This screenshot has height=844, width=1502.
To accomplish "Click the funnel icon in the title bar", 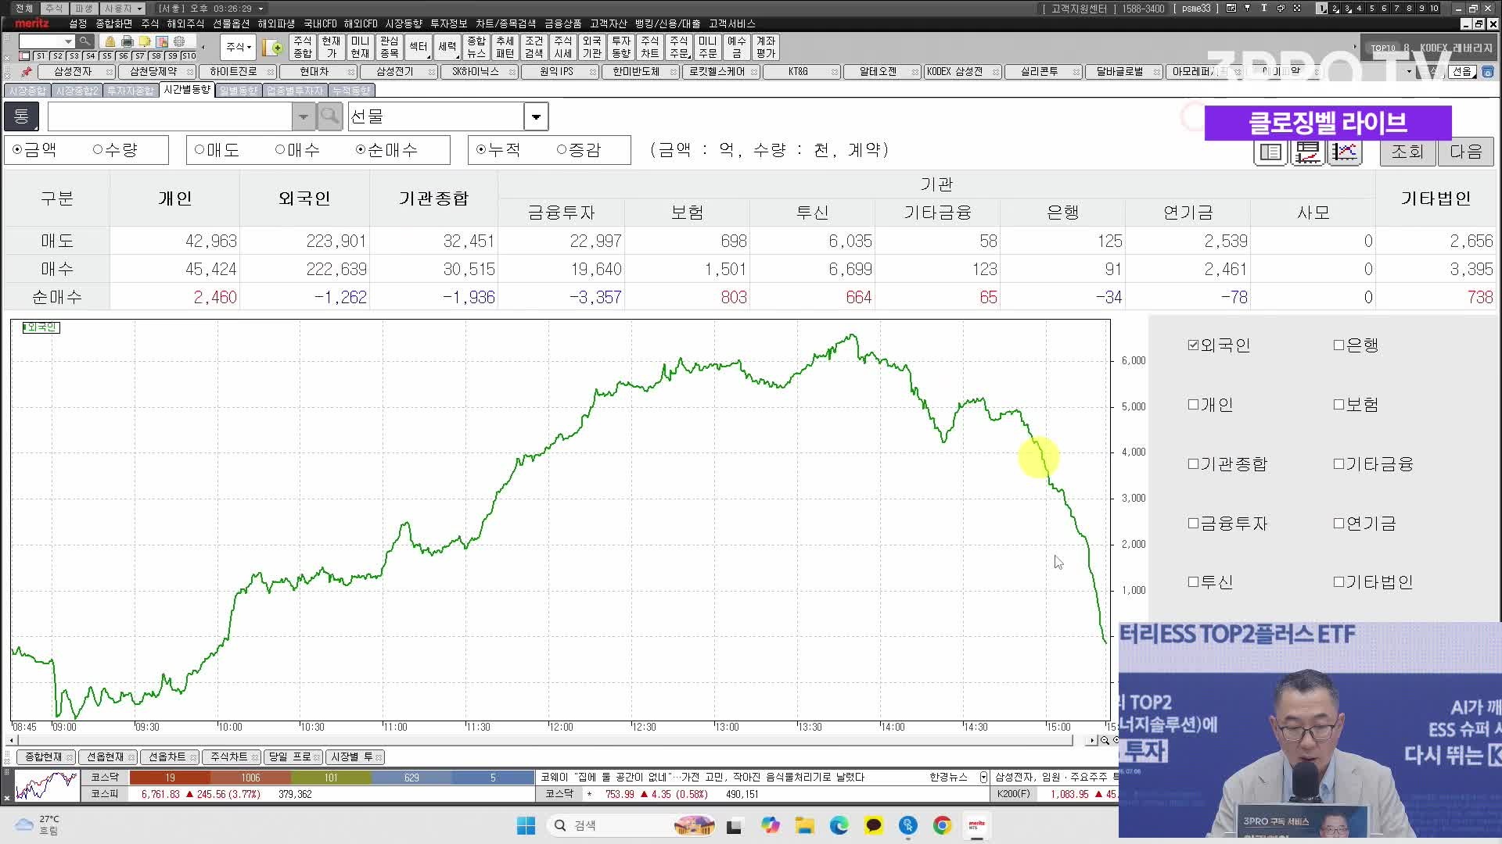I will tap(1247, 8).
